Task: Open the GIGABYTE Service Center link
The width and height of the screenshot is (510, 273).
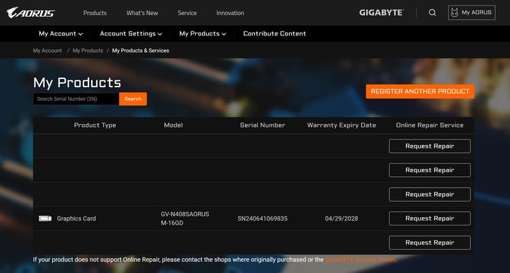Action: [360, 259]
